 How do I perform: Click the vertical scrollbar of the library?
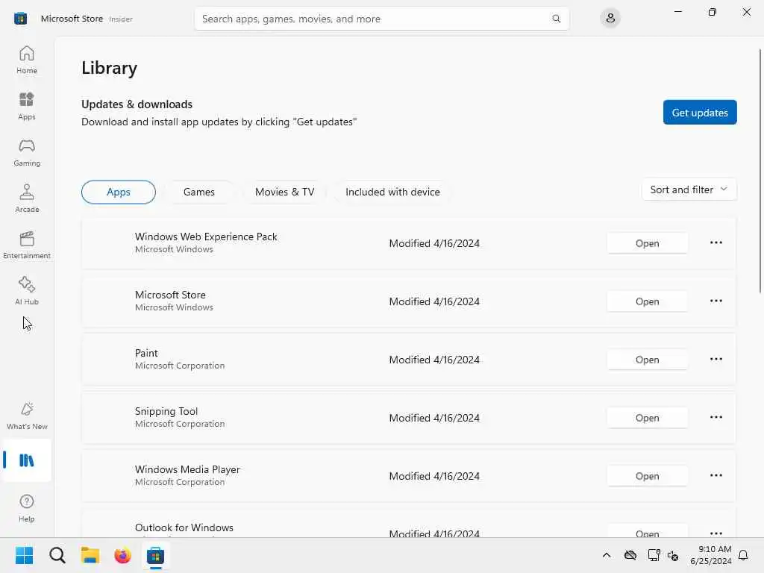coord(760,171)
